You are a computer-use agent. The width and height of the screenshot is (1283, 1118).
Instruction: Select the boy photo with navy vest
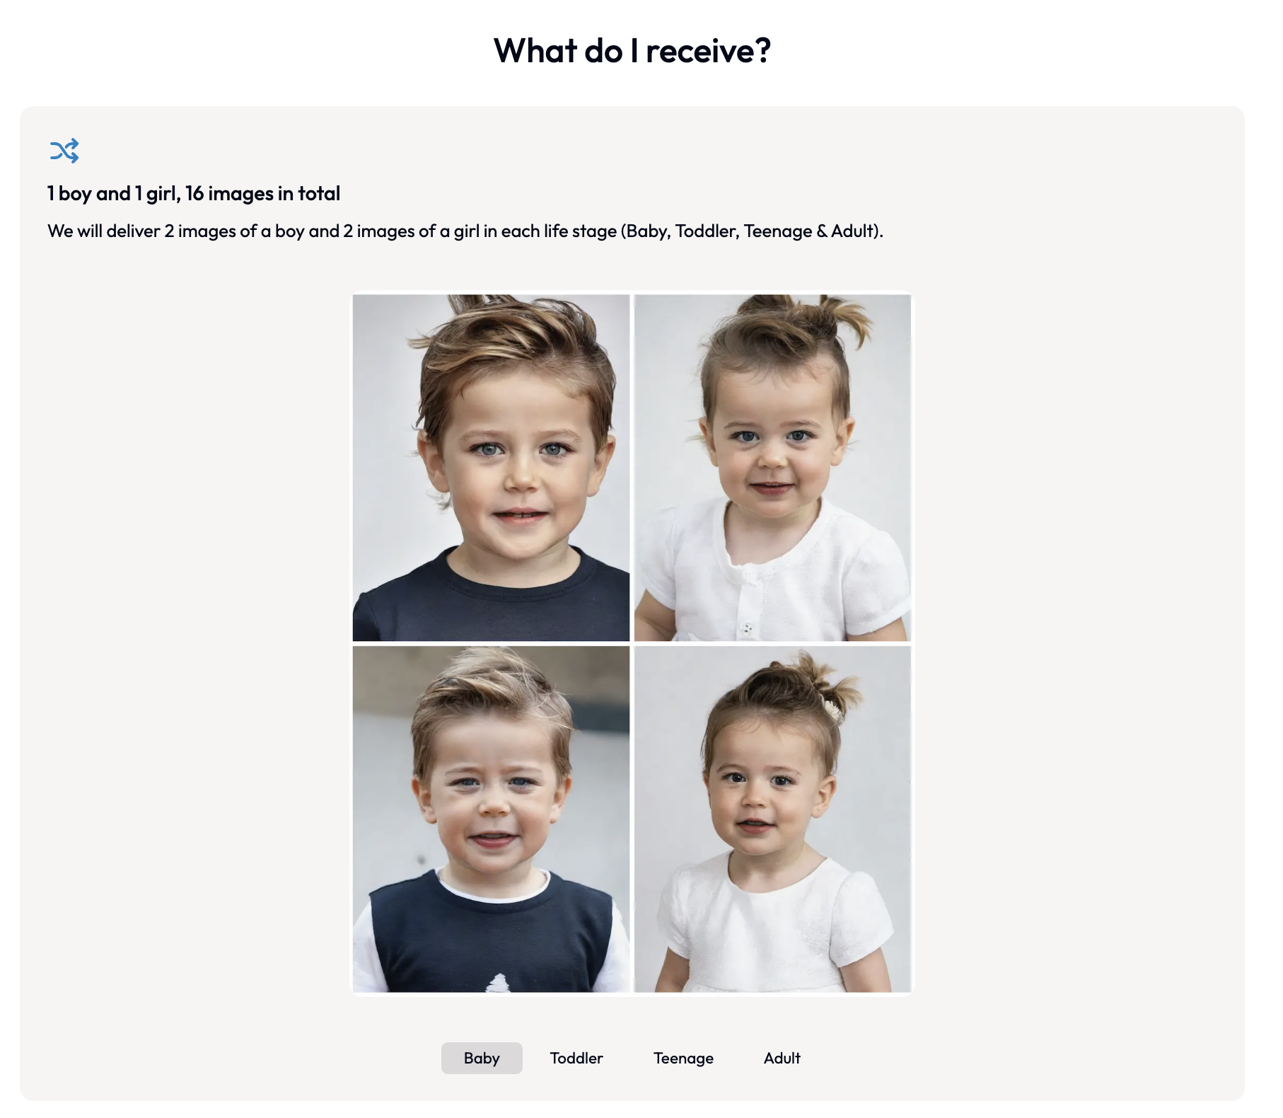click(491, 819)
